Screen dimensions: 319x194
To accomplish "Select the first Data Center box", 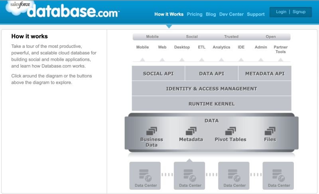I will [145, 176].
